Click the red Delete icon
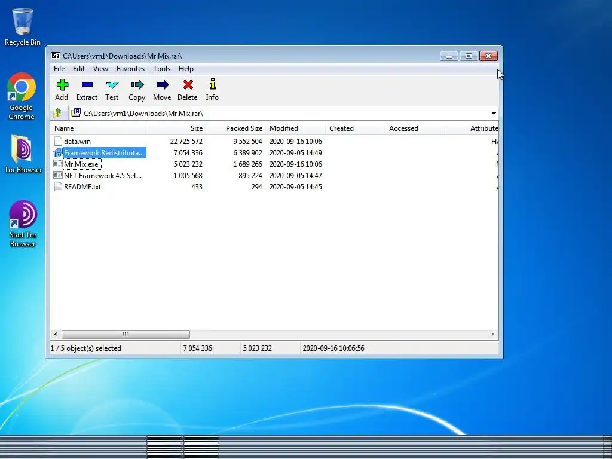This screenshot has height=459, width=612. point(188,85)
